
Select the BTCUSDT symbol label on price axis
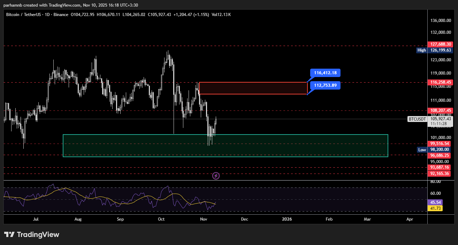point(417,119)
